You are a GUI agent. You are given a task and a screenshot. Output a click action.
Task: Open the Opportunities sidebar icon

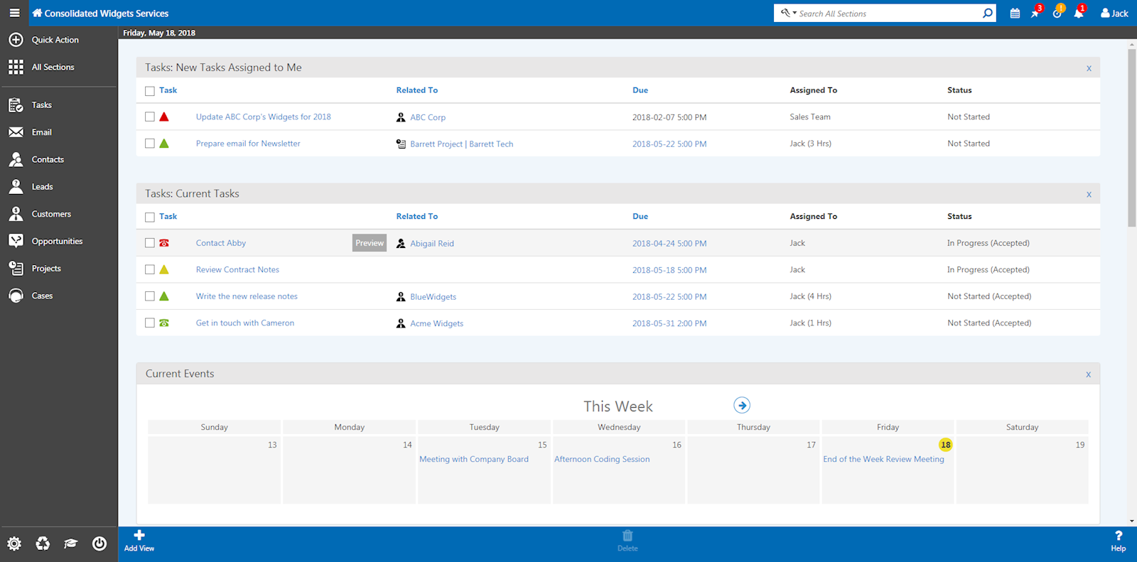coord(16,241)
